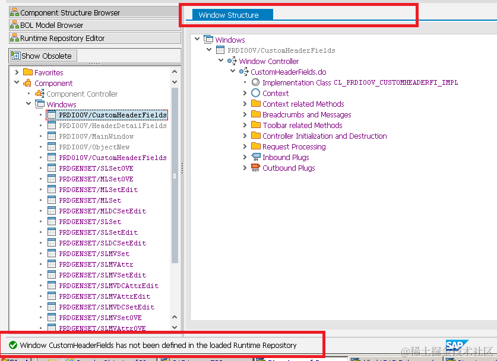Expand Context related Methods folder
Image resolution: width=497 pixels, height=361 pixels.
[x=245, y=104]
